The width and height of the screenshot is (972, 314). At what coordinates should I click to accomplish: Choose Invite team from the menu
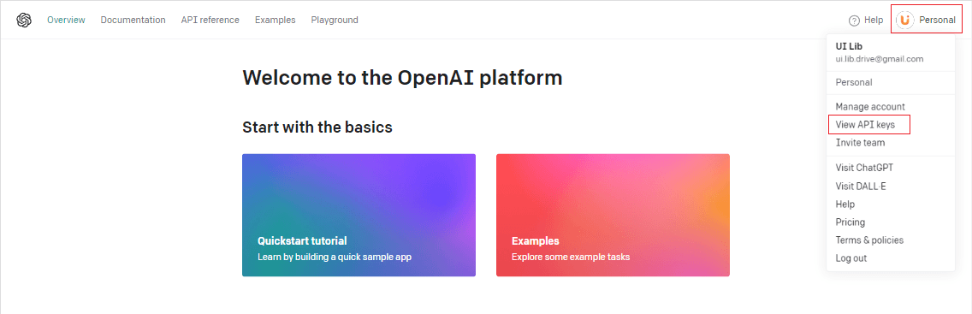pos(860,142)
